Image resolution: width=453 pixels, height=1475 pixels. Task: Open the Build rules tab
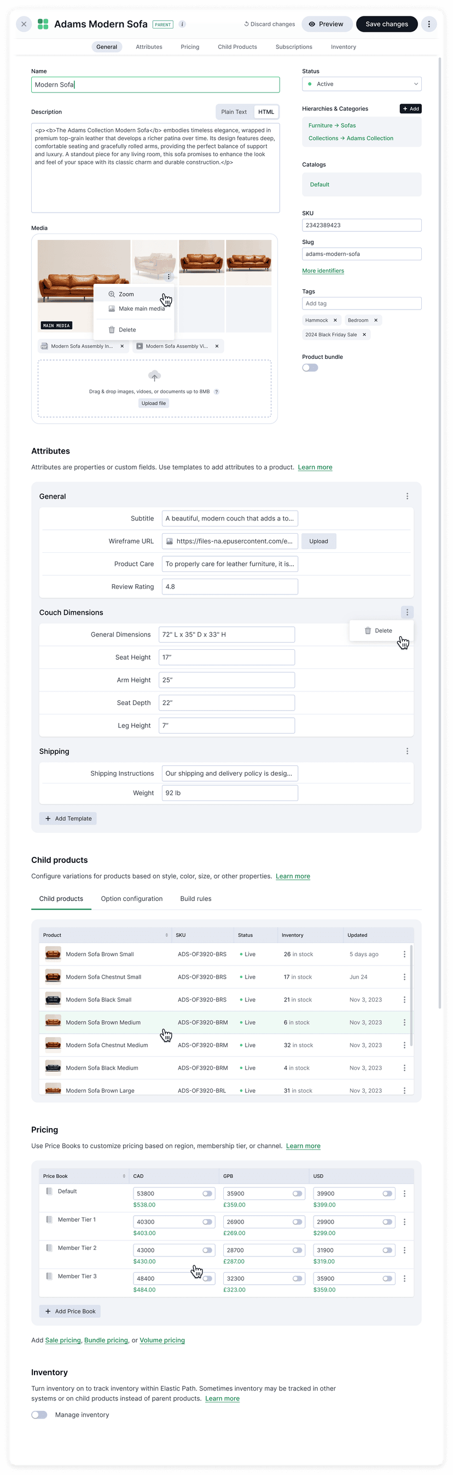click(196, 899)
